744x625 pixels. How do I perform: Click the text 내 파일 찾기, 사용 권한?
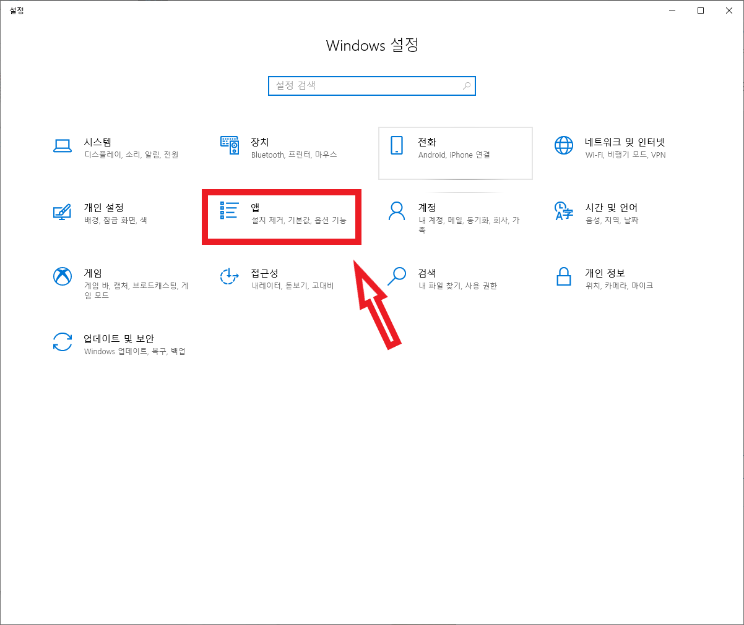click(x=458, y=286)
